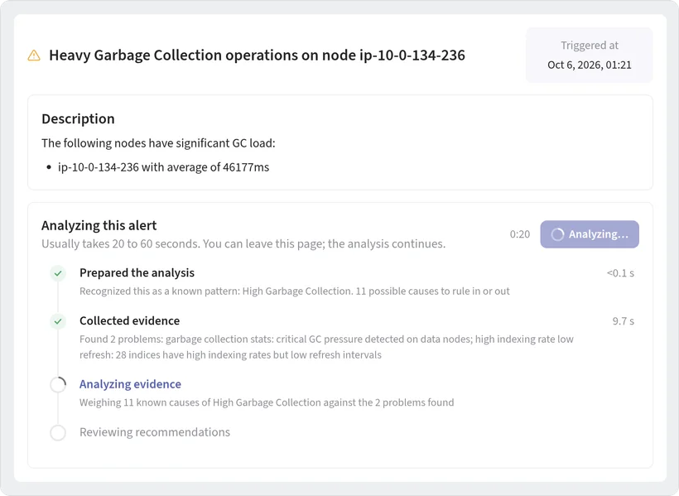Click the Reviewing recommendations step title
The height and width of the screenshot is (496, 679).
coord(155,432)
